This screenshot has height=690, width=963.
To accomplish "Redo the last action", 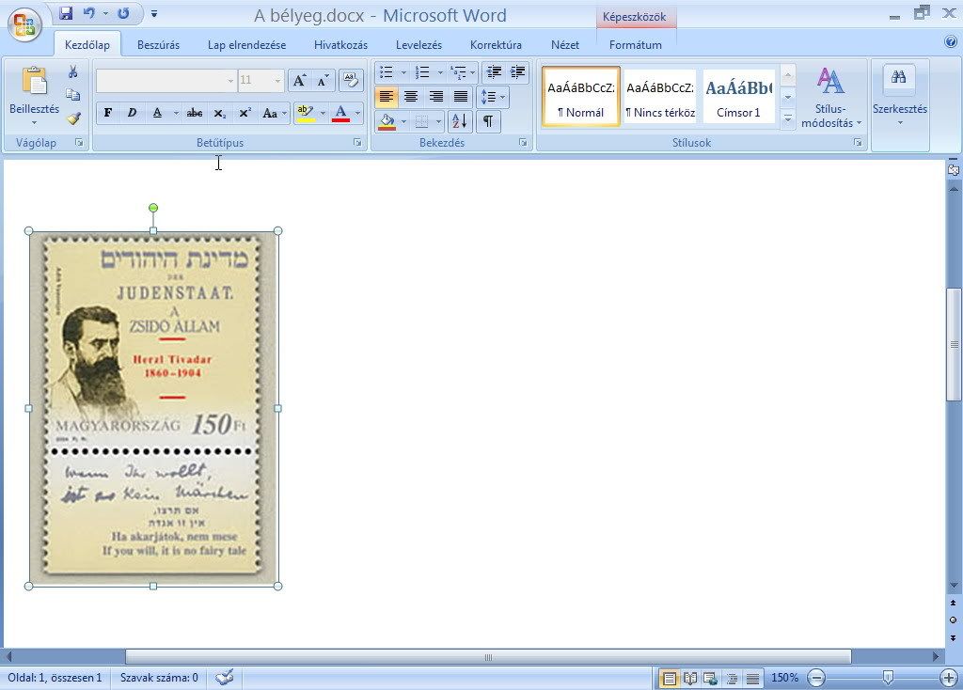I will click(x=123, y=13).
